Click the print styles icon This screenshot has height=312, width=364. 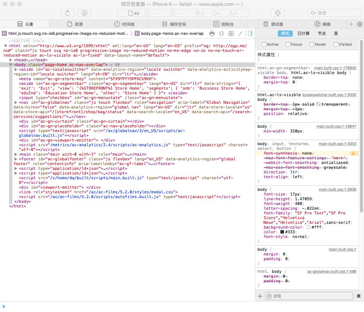coord(212,33)
